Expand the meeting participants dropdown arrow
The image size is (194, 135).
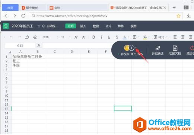pos(136,48)
